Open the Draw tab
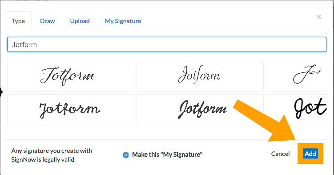Viewport: 334px width, 175px height. point(48,21)
